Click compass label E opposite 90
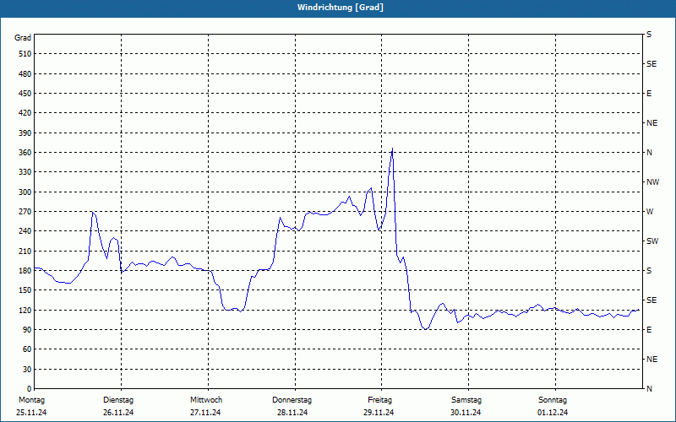Image resolution: width=676 pixels, height=422 pixels. (649, 329)
